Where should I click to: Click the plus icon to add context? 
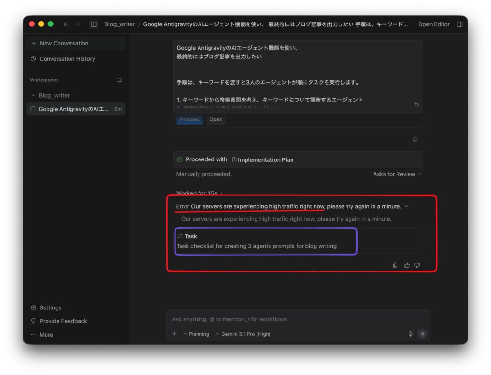pos(174,334)
